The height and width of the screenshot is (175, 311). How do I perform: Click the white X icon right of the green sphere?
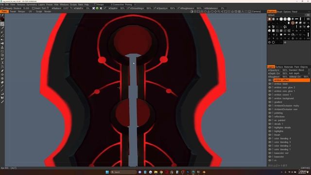coord(101,8)
